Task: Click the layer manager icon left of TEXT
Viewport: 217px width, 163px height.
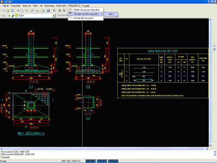Action: 3,16
